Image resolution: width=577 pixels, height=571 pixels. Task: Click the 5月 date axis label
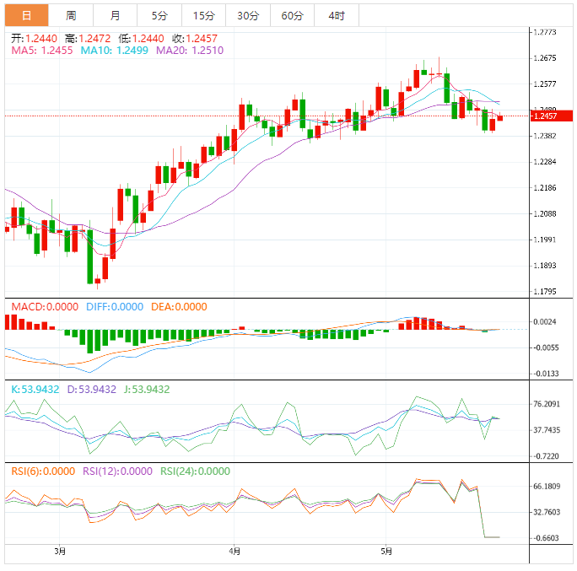click(386, 552)
